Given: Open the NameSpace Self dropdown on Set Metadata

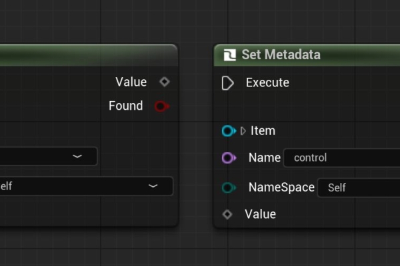Looking at the screenshot, I should click(x=359, y=188).
